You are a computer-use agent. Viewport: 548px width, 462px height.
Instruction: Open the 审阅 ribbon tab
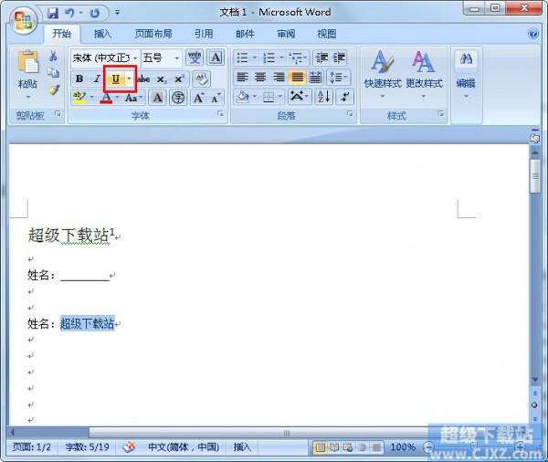(x=286, y=34)
